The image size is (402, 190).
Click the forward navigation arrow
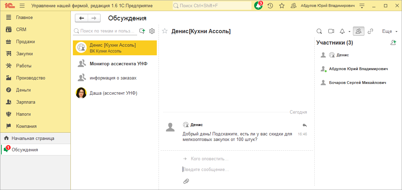click(x=94, y=18)
